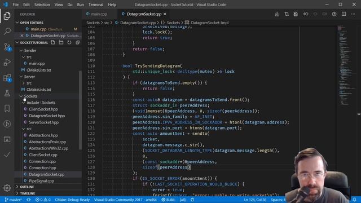Click the compare changes icon in editor toolbar
Screen dimensions: 361x203
tap(287, 14)
